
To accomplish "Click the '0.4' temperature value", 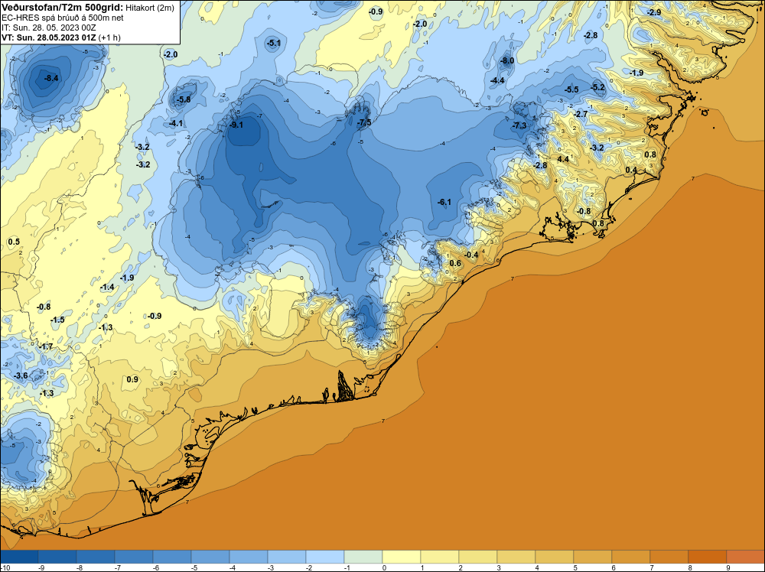I will (x=631, y=170).
